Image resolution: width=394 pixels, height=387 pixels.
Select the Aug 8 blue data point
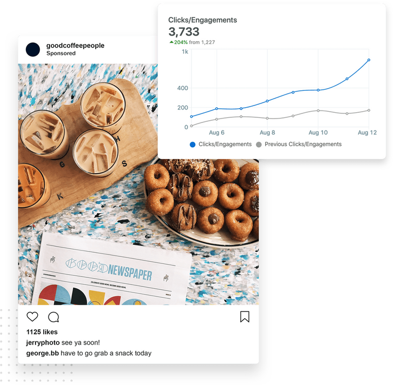pos(267,101)
